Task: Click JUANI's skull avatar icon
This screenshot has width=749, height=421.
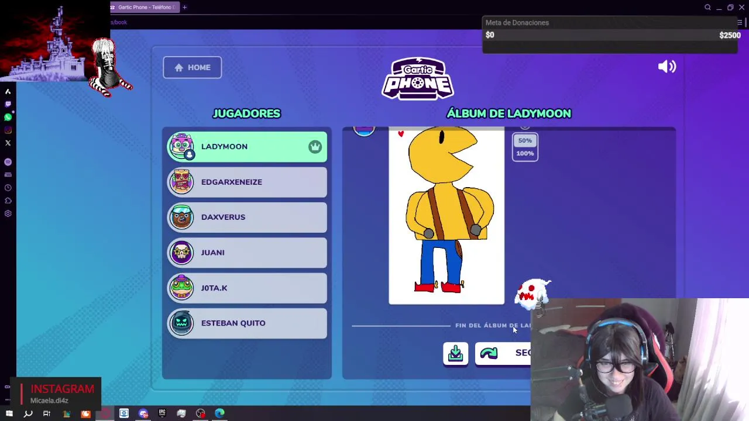Action: [x=181, y=253]
